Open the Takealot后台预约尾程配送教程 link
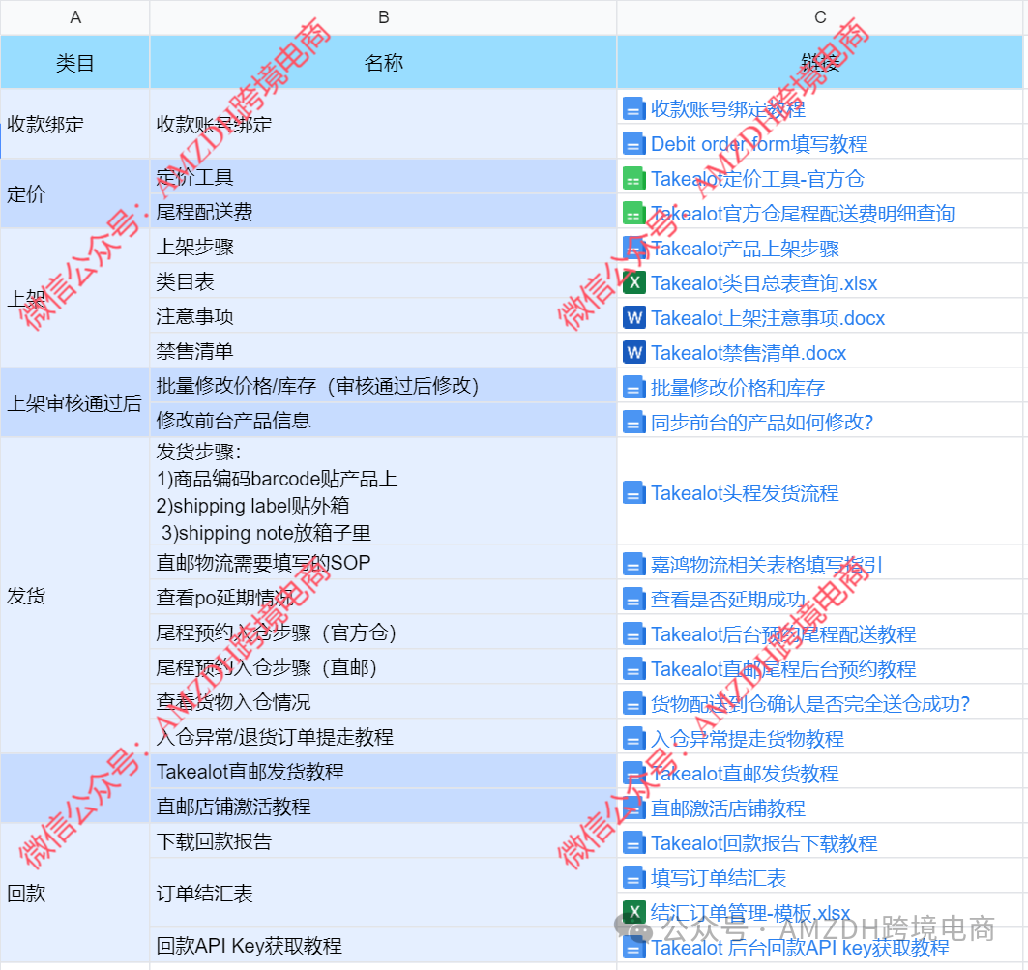Image resolution: width=1028 pixels, height=970 pixels. point(782,634)
